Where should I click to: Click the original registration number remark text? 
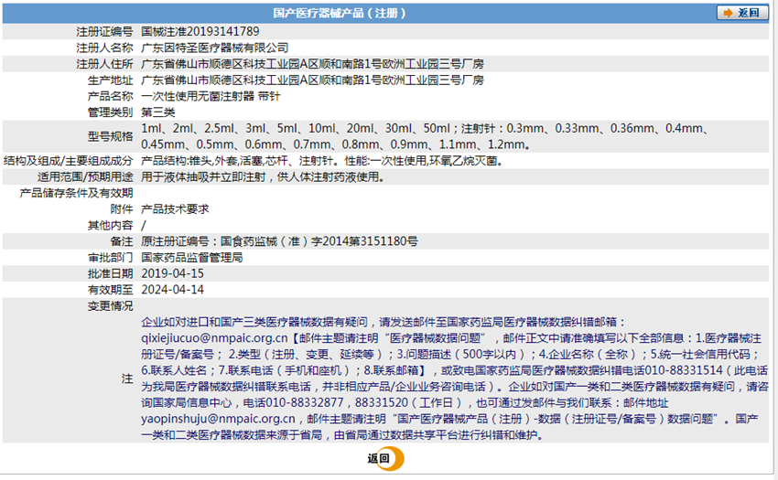pyautogui.click(x=279, y=241)
